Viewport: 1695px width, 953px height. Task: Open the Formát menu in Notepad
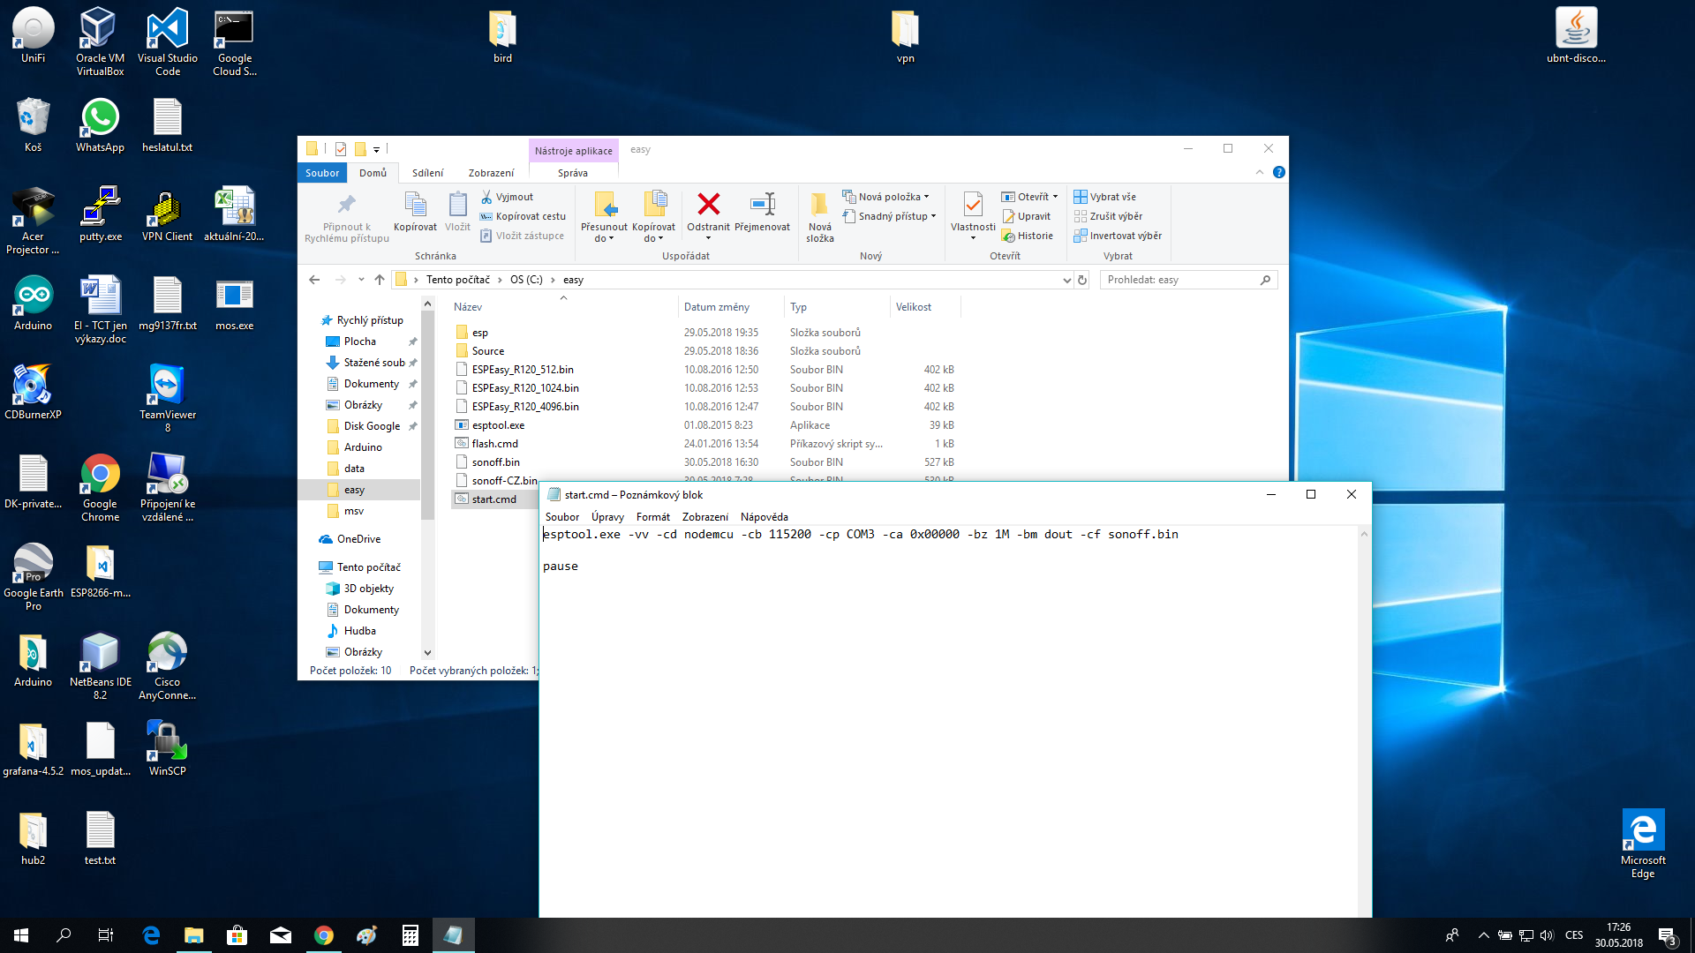[652, 517]
